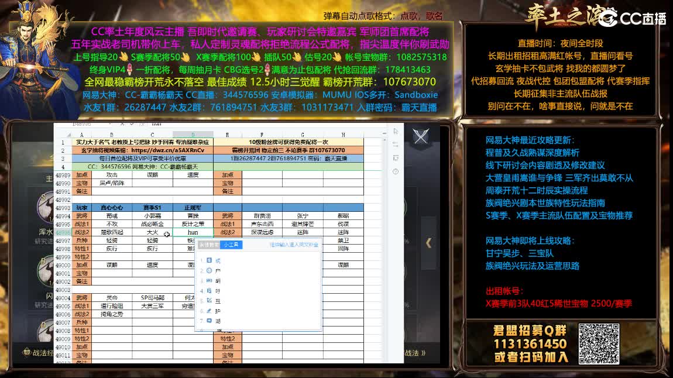Click the cell '灵帝'

pyautogui.click(x=112, y=298)
